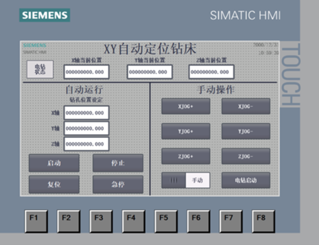Hit the F6 function key
The width and height of the screenshot is (319, 245).
(198, 221)
